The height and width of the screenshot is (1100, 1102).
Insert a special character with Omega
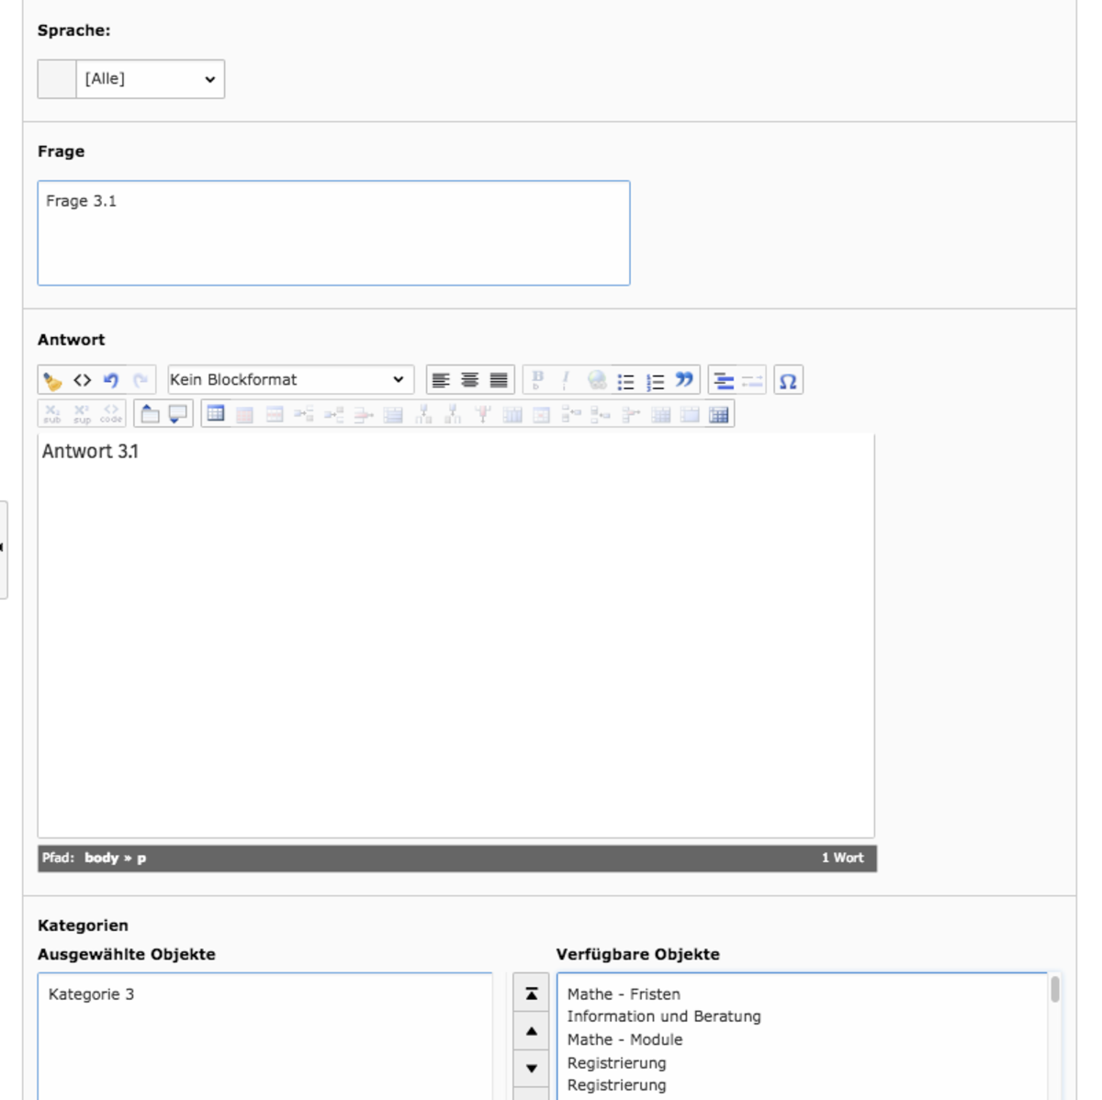coord(788,380)
